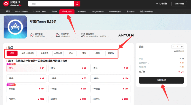Expand the 优惠合计 discount chevron

[x=149, y=63]
